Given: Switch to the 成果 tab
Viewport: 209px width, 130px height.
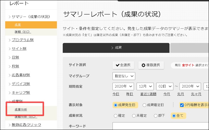Looking at the screenshot, I should tap(116, 47).
